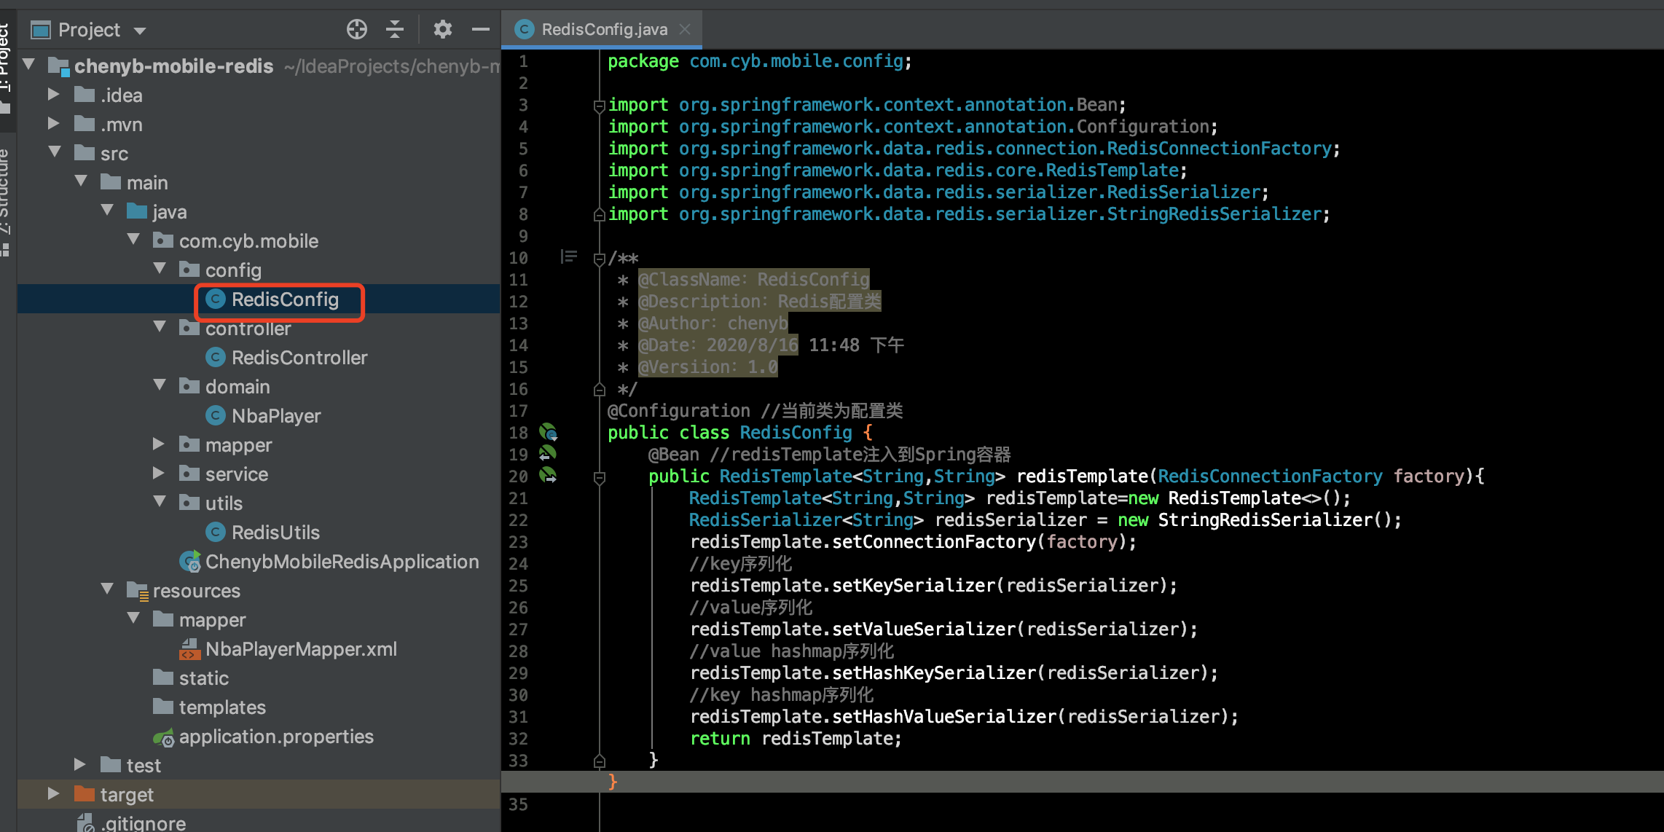Hide the Project panel with the minus icon
The image size is (1664, 832).
click(480, 29)
